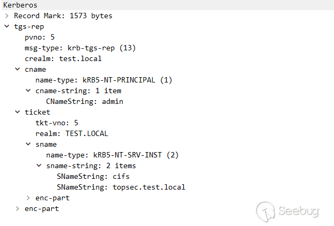
Task: Collapse the tgs-rep tree node
Action: (x=6, y=27)
